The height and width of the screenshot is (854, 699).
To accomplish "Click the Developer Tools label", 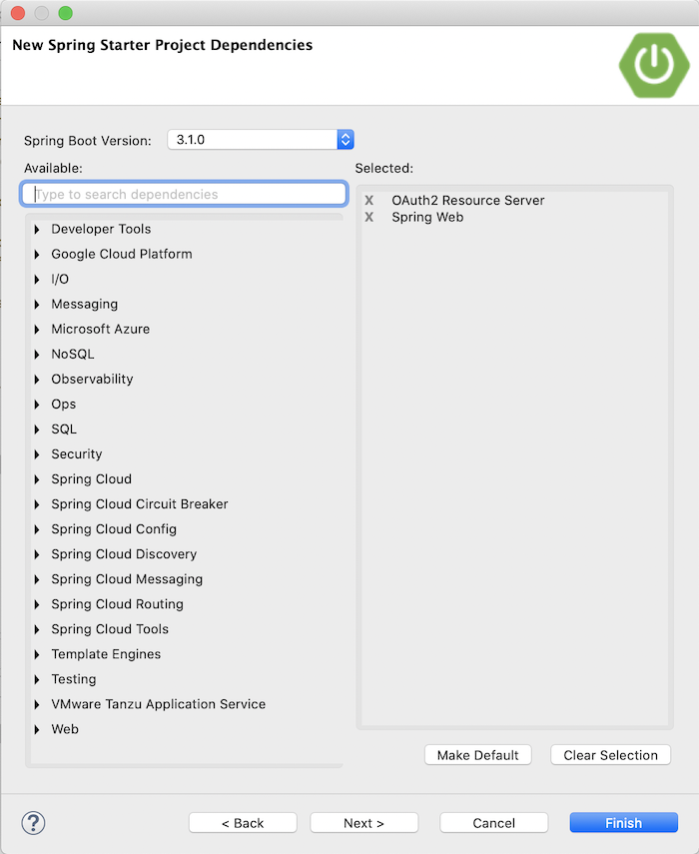I will click(101, 230).
